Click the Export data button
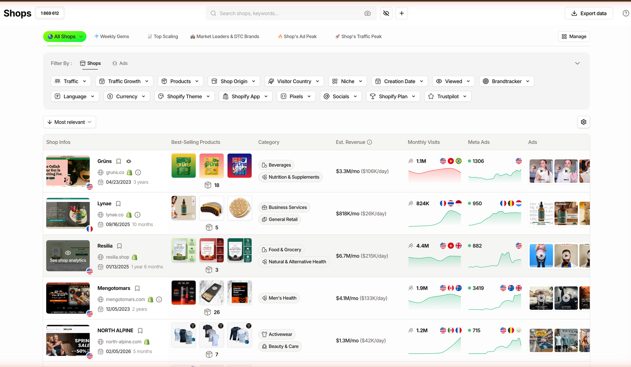Screen dimensions: 631x367 (x=589, y=13)
